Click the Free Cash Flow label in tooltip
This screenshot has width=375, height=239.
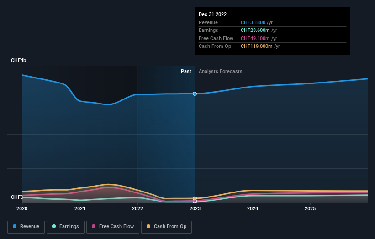[216, 38]
